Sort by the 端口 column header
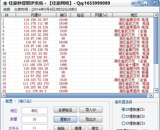This screenshot has height=130, width=160. coord(63,15)
